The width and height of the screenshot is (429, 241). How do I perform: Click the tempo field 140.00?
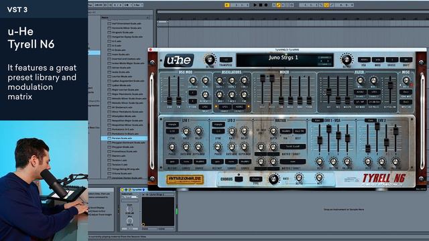(99, 5)
